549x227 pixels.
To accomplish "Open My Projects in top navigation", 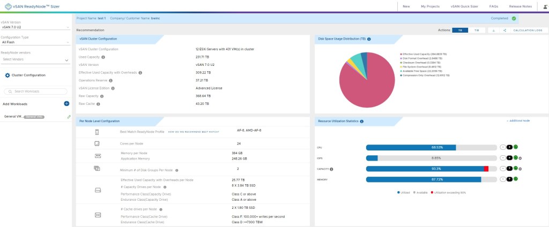I will pos(430,6).
